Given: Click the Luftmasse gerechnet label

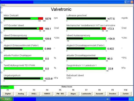Looking at the screenshot, I should 76,15.
